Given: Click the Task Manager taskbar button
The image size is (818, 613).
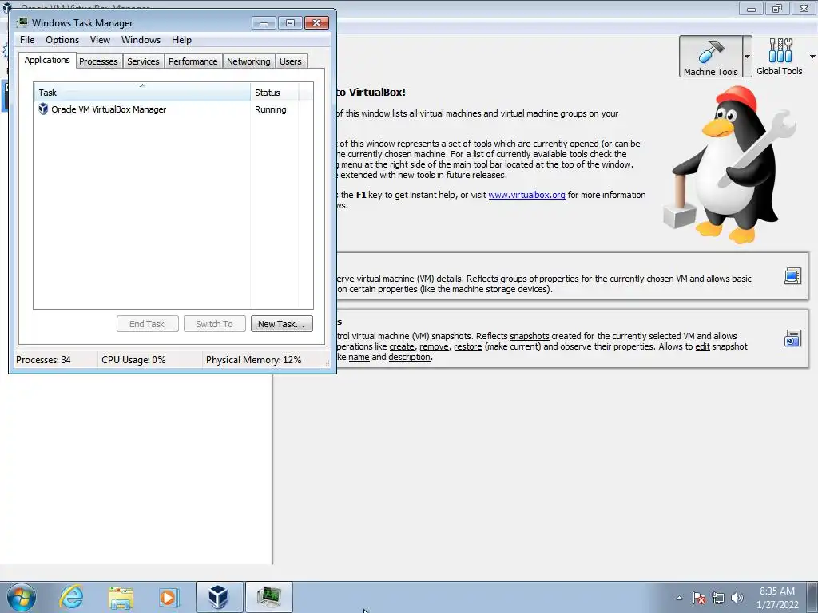Looking at the screenshot, I should click(268, 597).
